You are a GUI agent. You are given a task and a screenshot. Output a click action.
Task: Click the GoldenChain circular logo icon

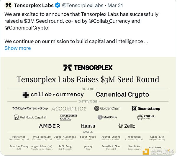[97, 108]
